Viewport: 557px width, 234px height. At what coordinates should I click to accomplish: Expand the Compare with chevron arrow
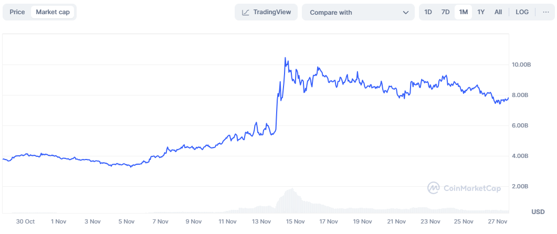click(x=406, y=12)
